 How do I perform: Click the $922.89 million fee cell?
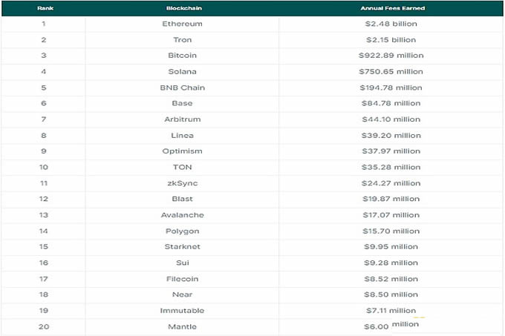point(388,56)
